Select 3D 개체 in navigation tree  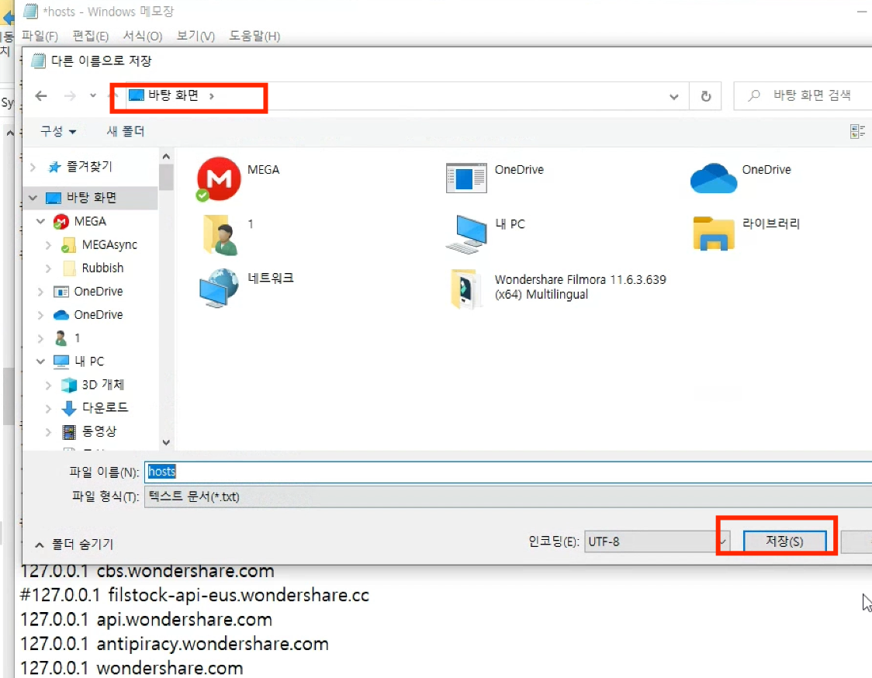pyautogui.click(x=92, y=385)
